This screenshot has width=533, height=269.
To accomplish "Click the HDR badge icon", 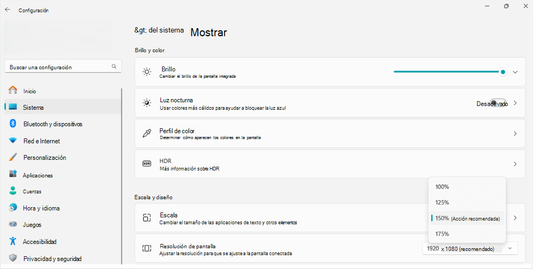I will click(147, 164).
